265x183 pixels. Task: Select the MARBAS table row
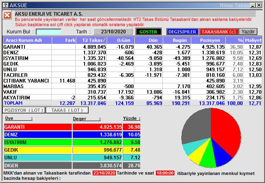[132, 86]
